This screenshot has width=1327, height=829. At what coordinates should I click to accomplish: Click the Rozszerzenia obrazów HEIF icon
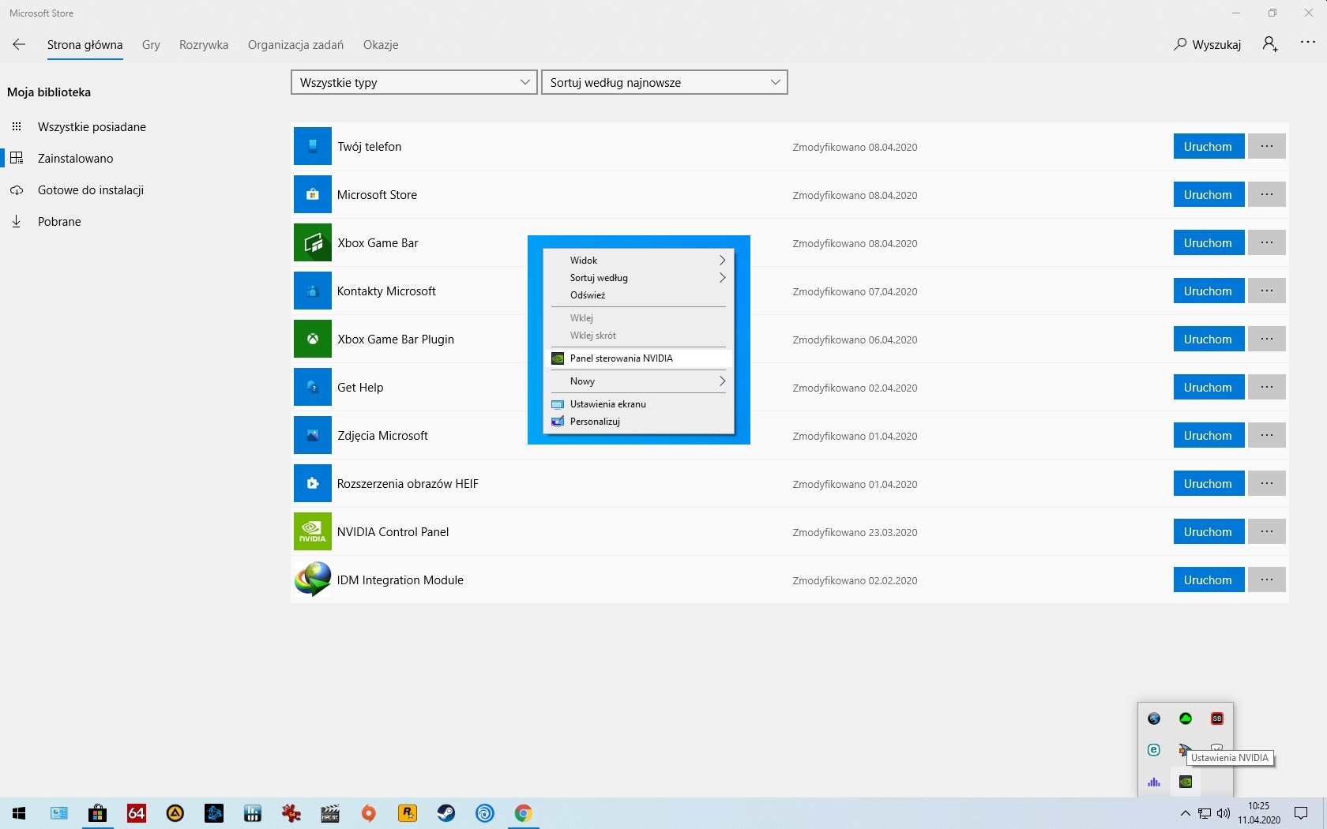pyautogui.click(x=313, y=483)
